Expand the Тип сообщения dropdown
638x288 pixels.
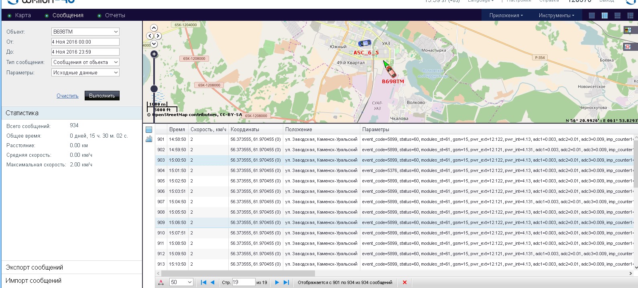pos(85,62)
